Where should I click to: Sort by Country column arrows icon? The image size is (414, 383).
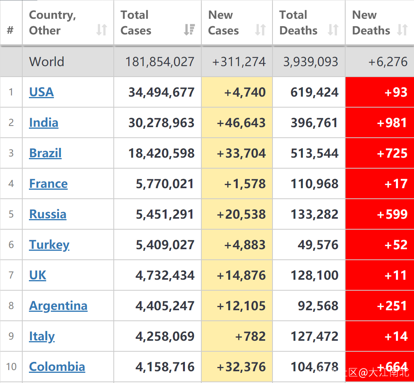point(102,30)
